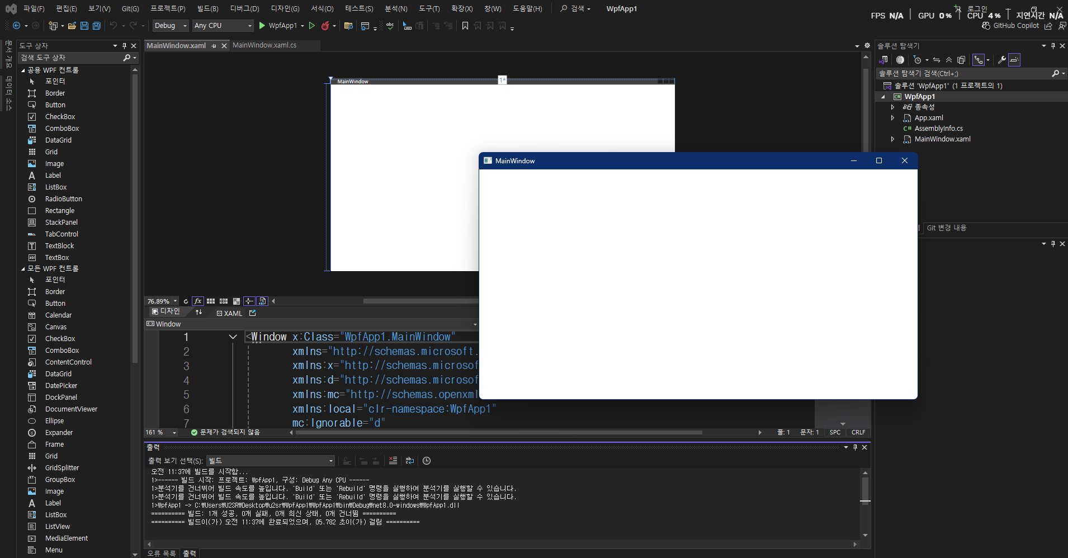Open the 빌드(B) menu
Viewport: 1068px width, 558px height.
[207, 9]
